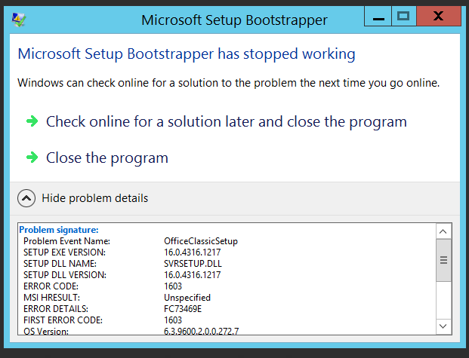469x358 pixels.
Task: Click the OfficeClassicSetup event name value
Action: tap(201, 241)
